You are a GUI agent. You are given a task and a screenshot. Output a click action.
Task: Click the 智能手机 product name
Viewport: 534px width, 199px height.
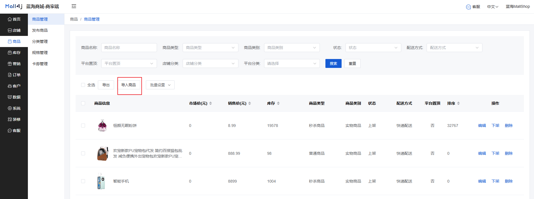click(121, 181)
